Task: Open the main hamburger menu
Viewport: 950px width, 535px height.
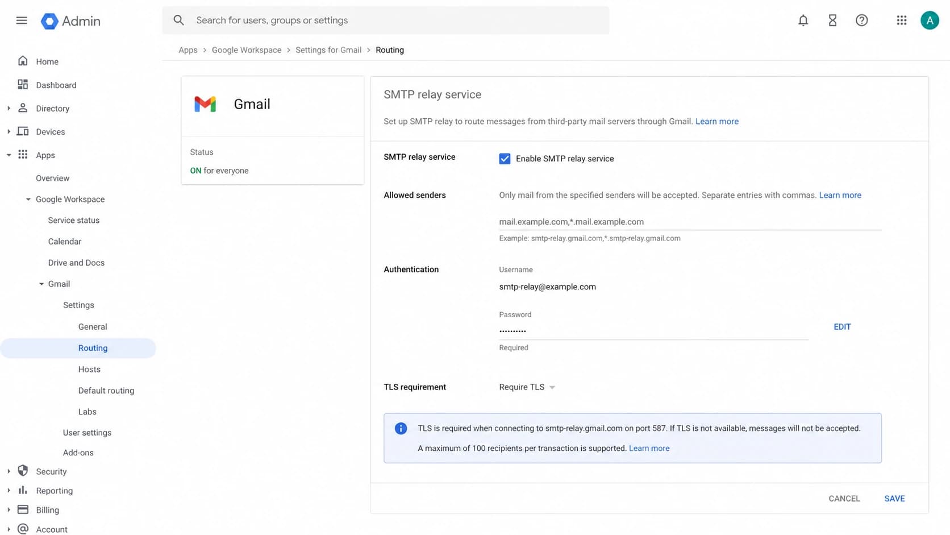Action: (x=22, y=20)
